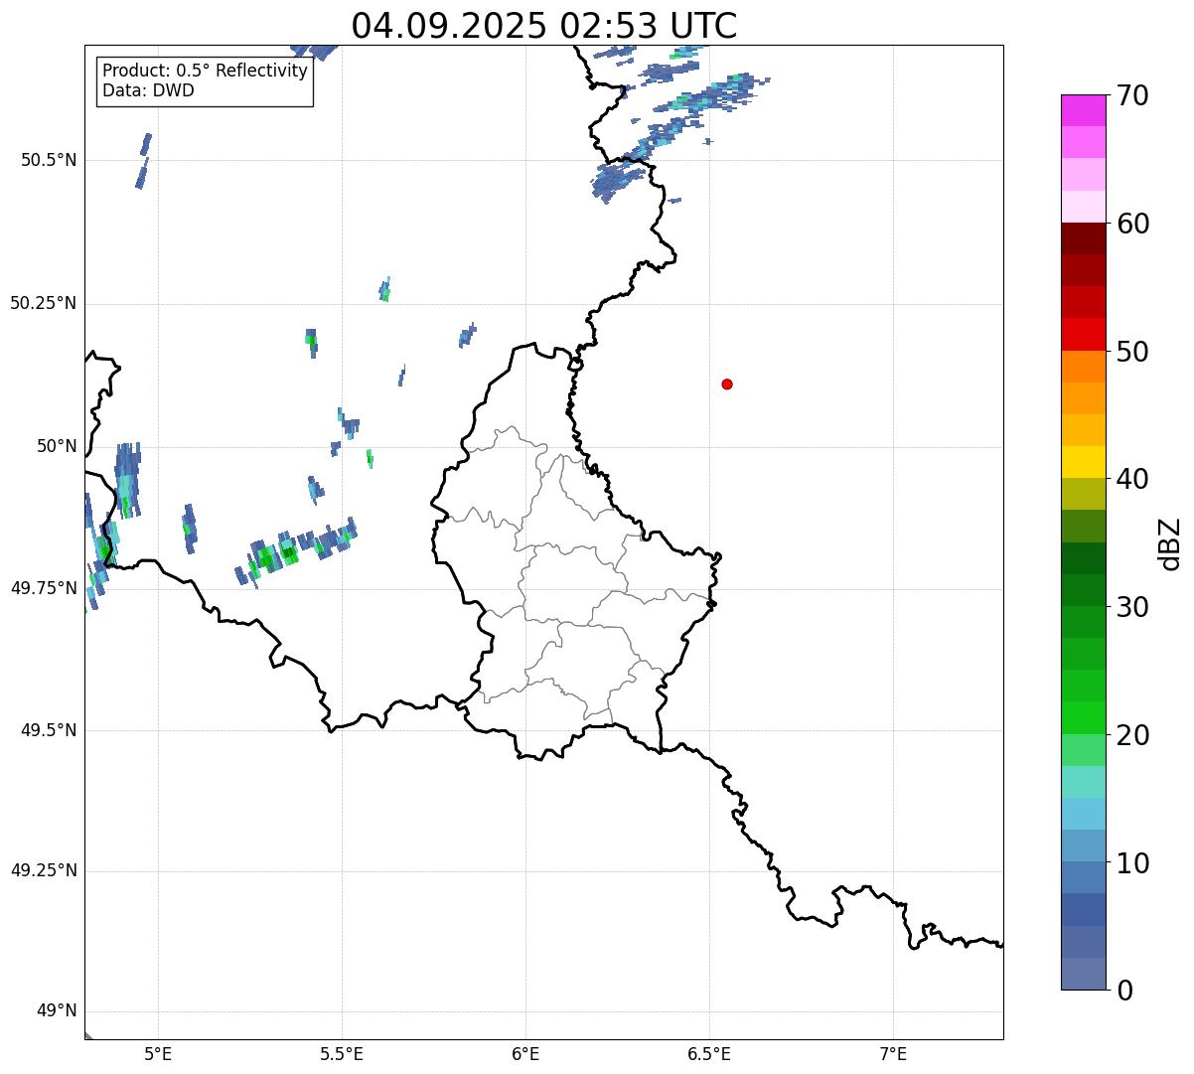
Task: Click the red station marker on the map
Action: tap(727, 384)
